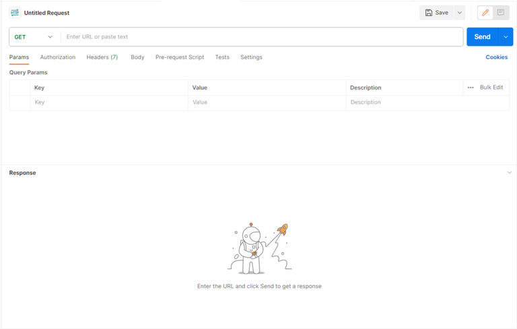Collapse the Response panel chevron
The height and width of the screenshot is (329, 517).
pos(510,173)
